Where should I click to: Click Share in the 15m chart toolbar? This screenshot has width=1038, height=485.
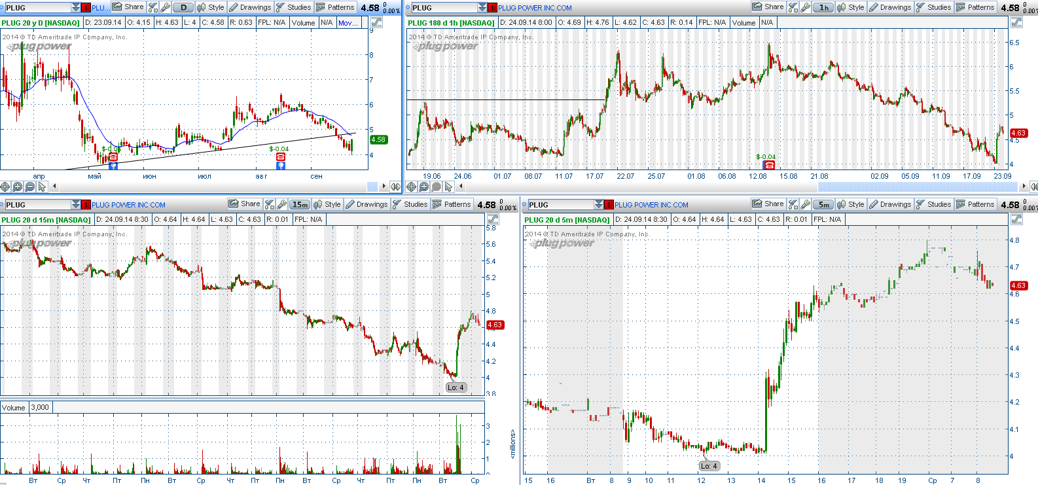244,204
